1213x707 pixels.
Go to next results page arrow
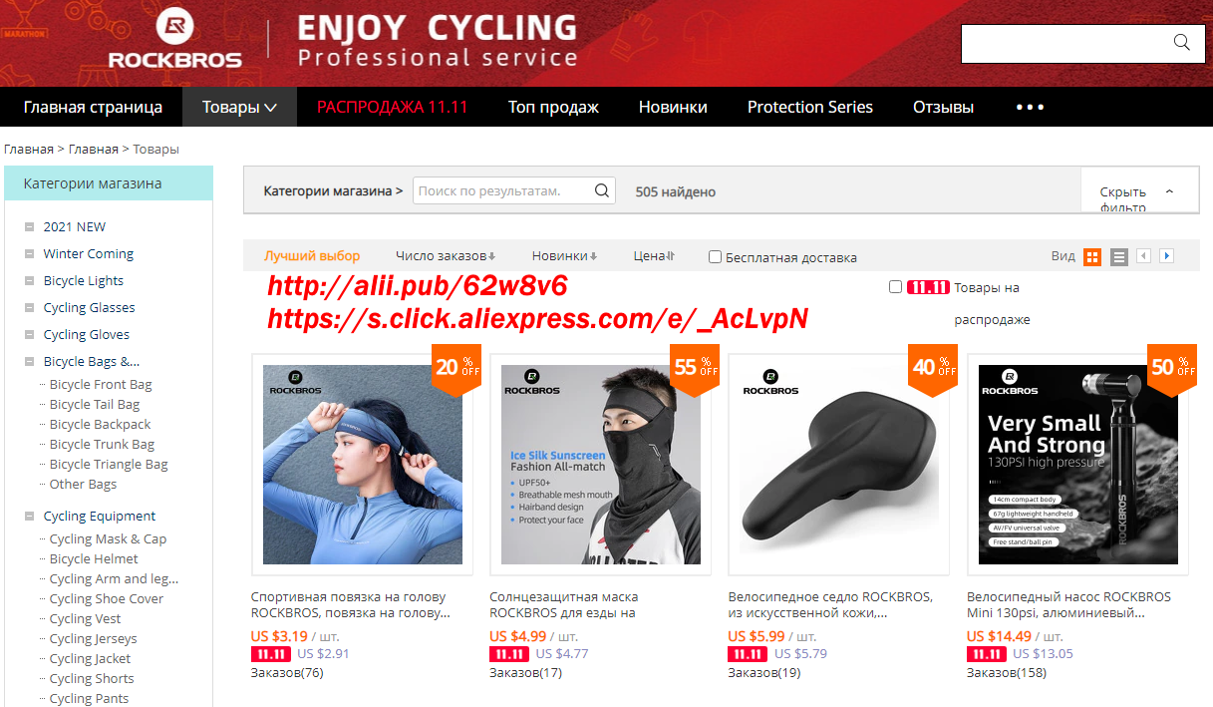tap(1166, 256)
